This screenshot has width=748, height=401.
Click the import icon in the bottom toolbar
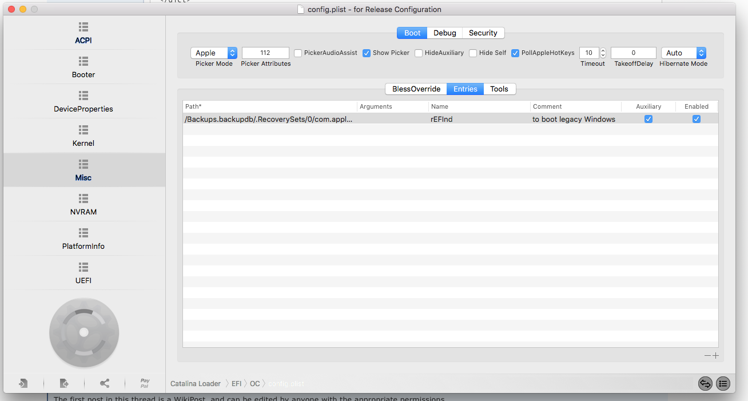tap(23, 383)
